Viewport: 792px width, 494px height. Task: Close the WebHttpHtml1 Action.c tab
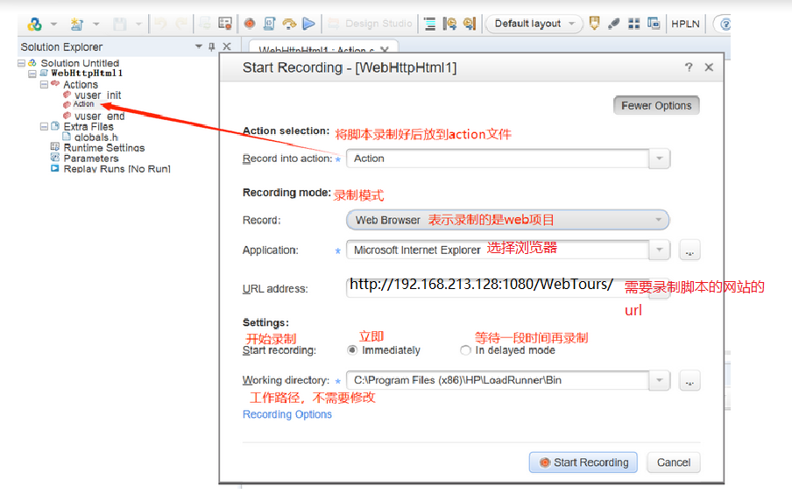click(385, 50)
